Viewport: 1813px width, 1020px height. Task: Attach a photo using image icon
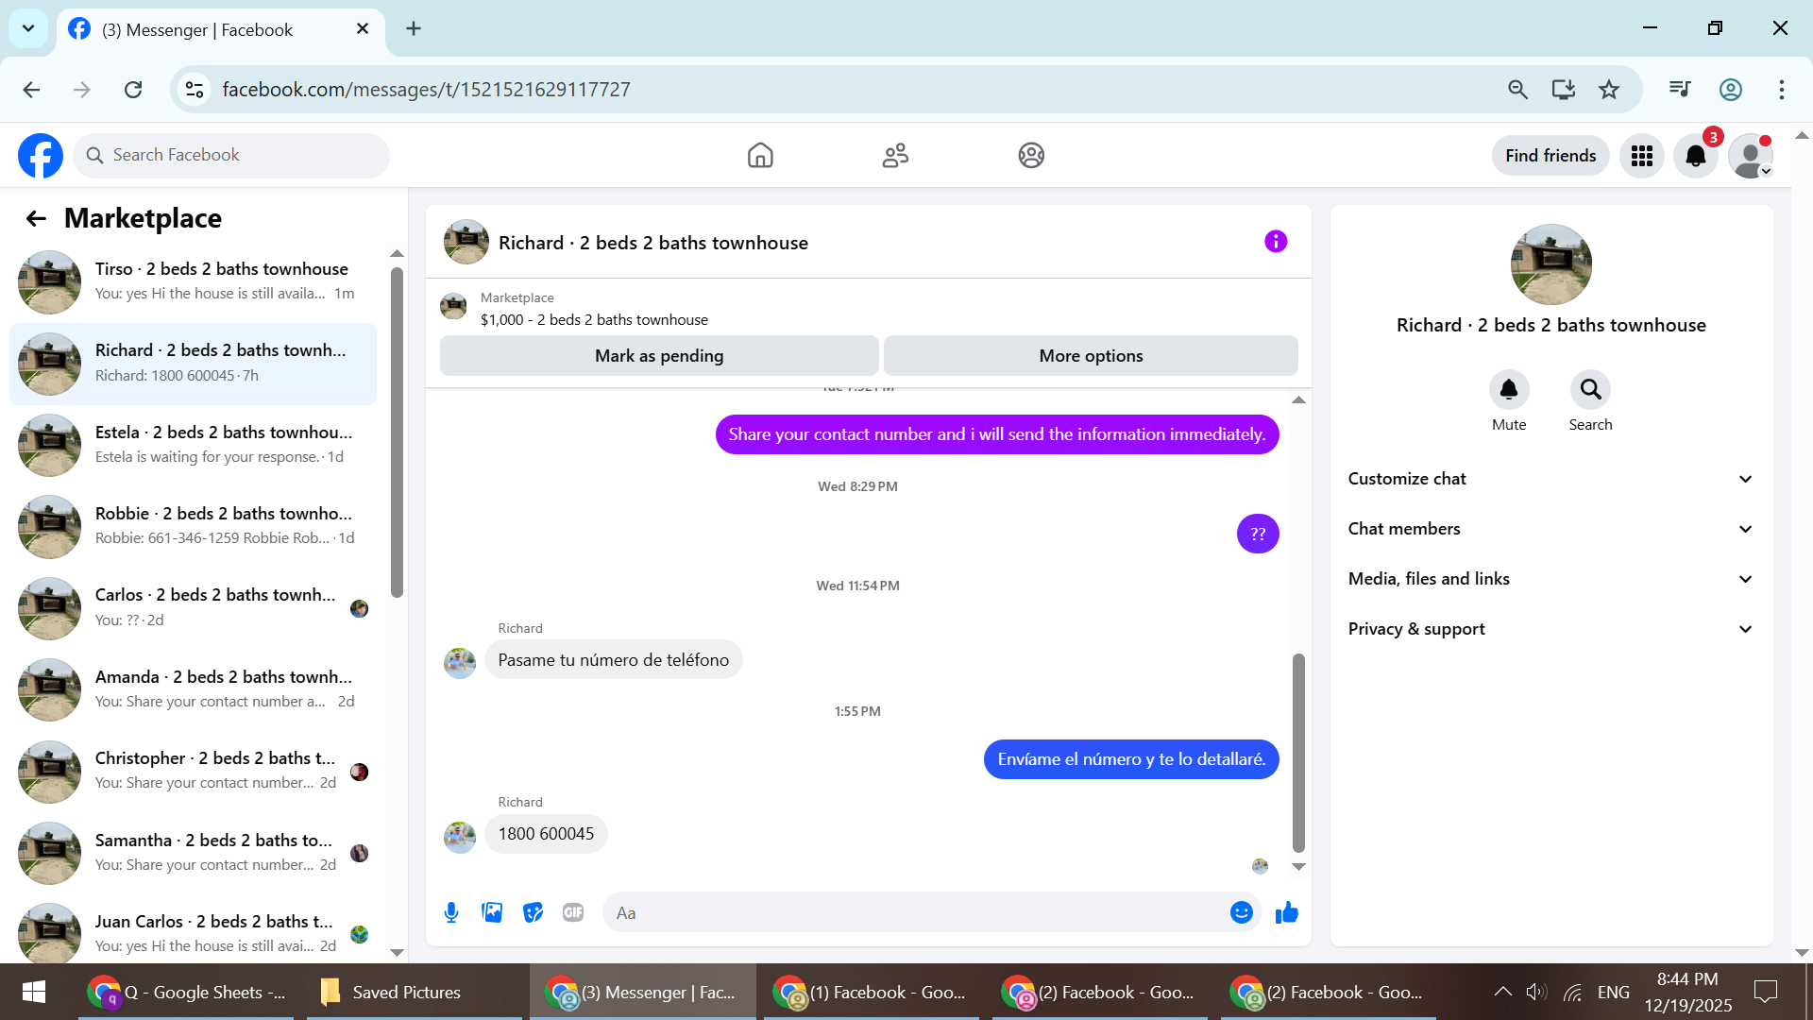pos(492,912)
